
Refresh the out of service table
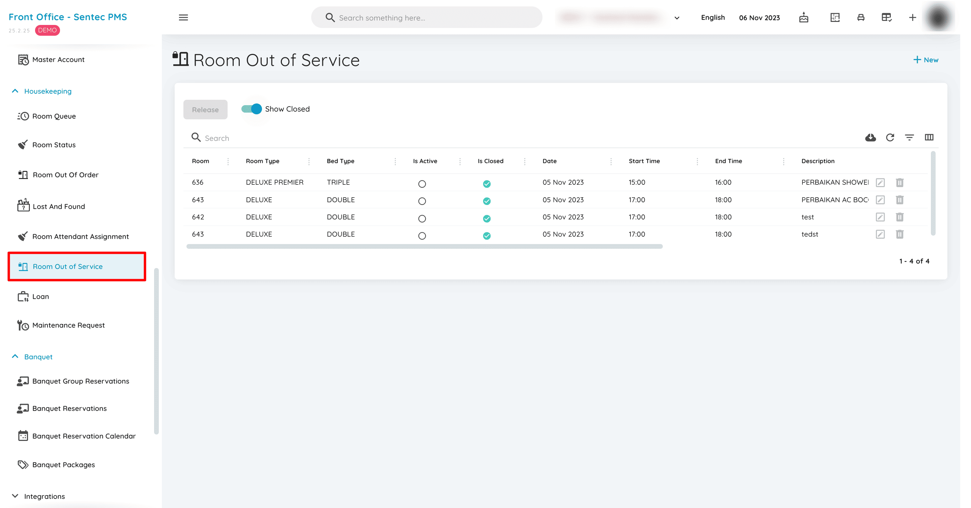click(890, 138)
